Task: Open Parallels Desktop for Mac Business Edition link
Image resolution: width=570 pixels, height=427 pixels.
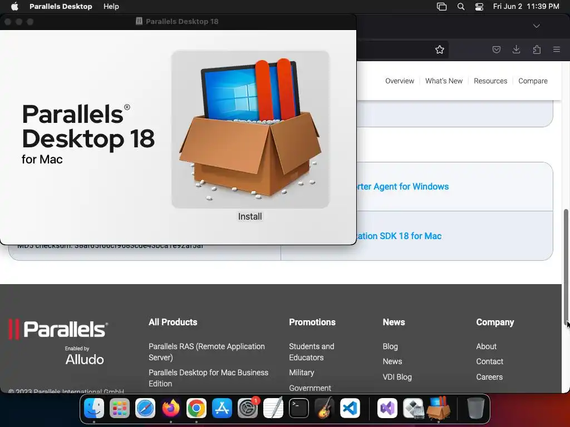Action: point(208,378)
